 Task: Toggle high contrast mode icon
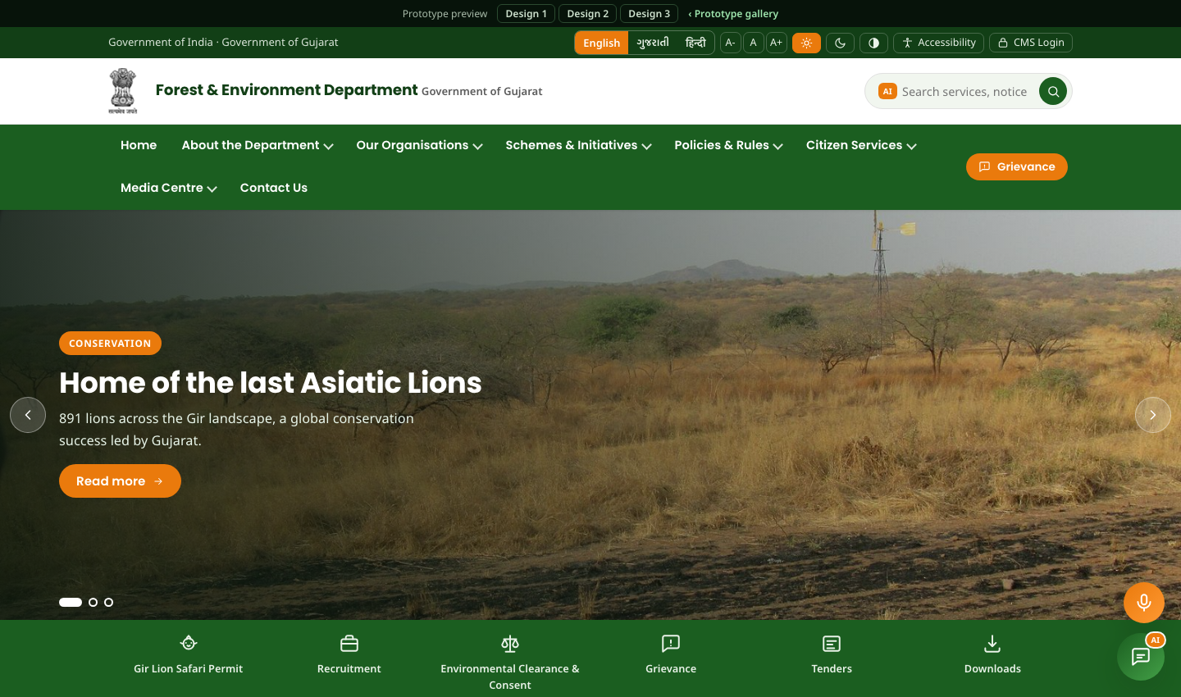coord(873,43)
